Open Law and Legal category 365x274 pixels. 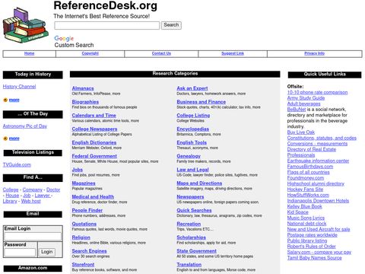coord(192,170)
